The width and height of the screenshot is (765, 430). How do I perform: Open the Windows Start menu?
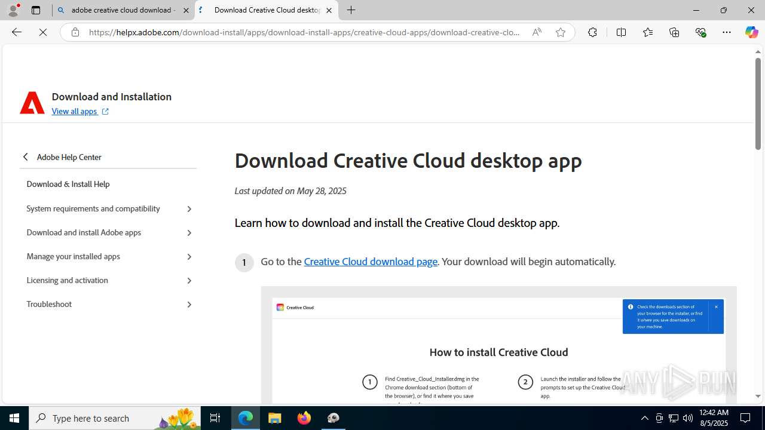(14, 418)
